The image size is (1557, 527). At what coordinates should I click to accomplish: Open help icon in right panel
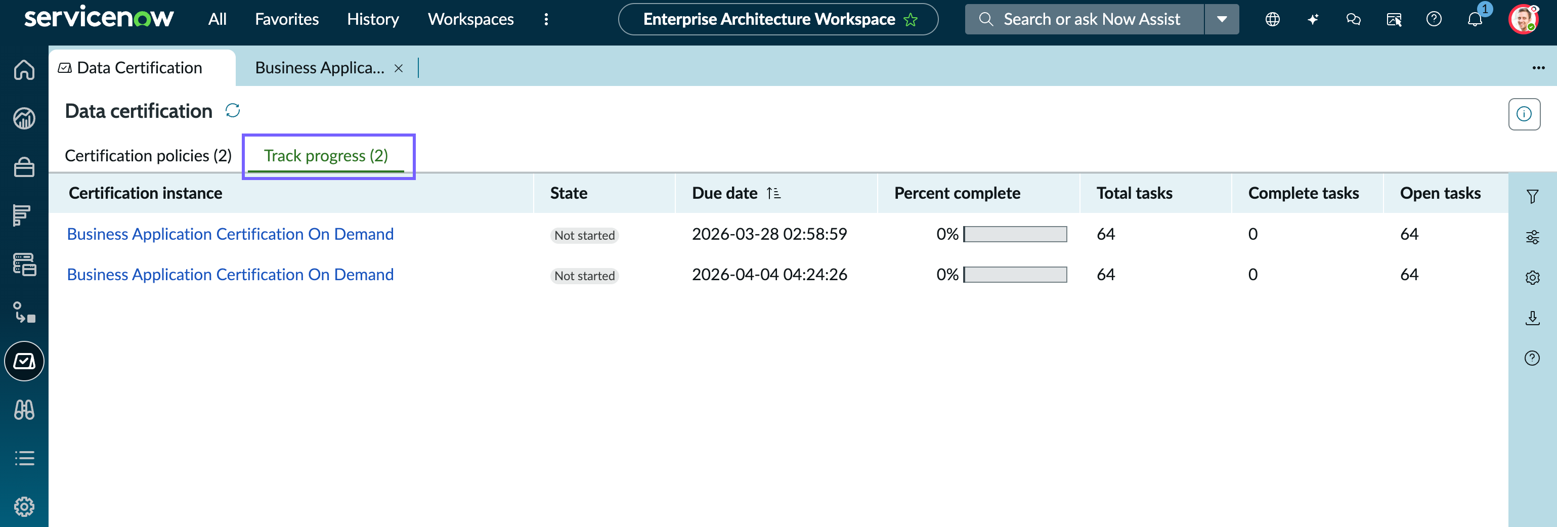[x=1532, y=359]
